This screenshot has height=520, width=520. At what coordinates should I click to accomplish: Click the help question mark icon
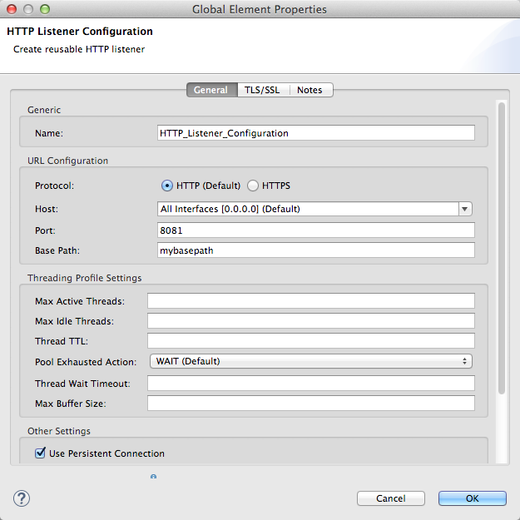click(22, 498)
